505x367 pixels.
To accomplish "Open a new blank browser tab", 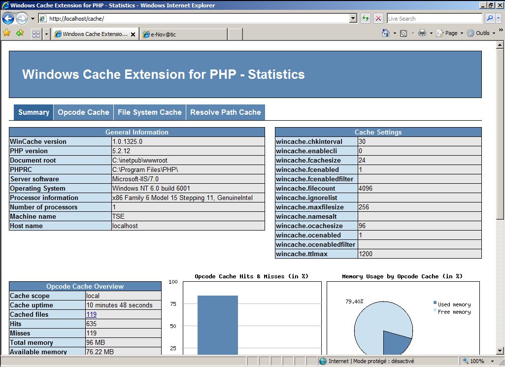I will (235, 34).
